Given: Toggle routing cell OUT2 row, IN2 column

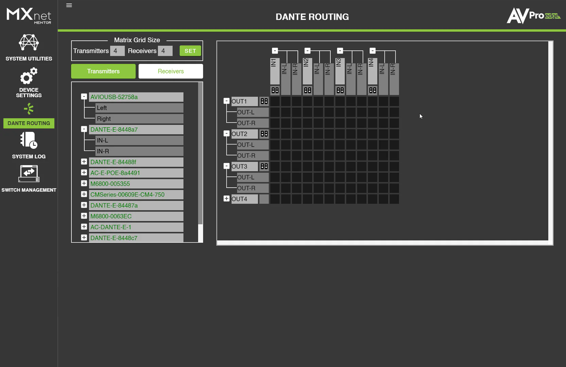Looking at the screenshot, I should pyautogui.click(x=308, y=134).
